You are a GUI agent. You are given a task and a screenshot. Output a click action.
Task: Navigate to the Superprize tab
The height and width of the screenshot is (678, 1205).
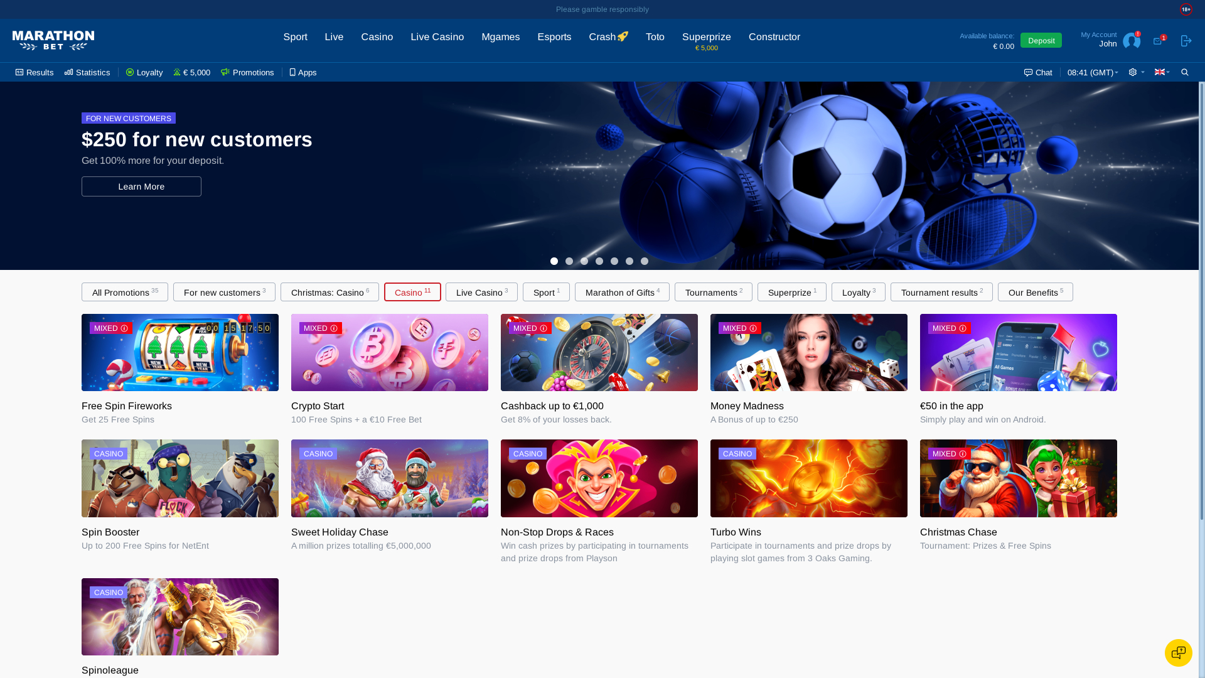click(x=706, y=37)
